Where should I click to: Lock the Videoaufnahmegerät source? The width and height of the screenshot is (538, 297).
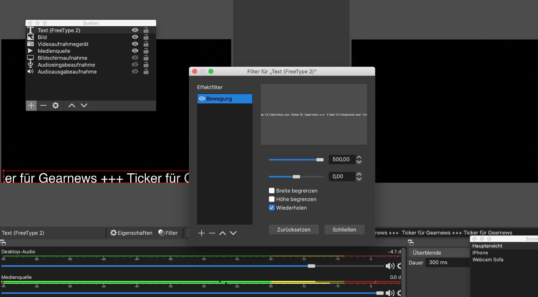[x=146, y=44]
